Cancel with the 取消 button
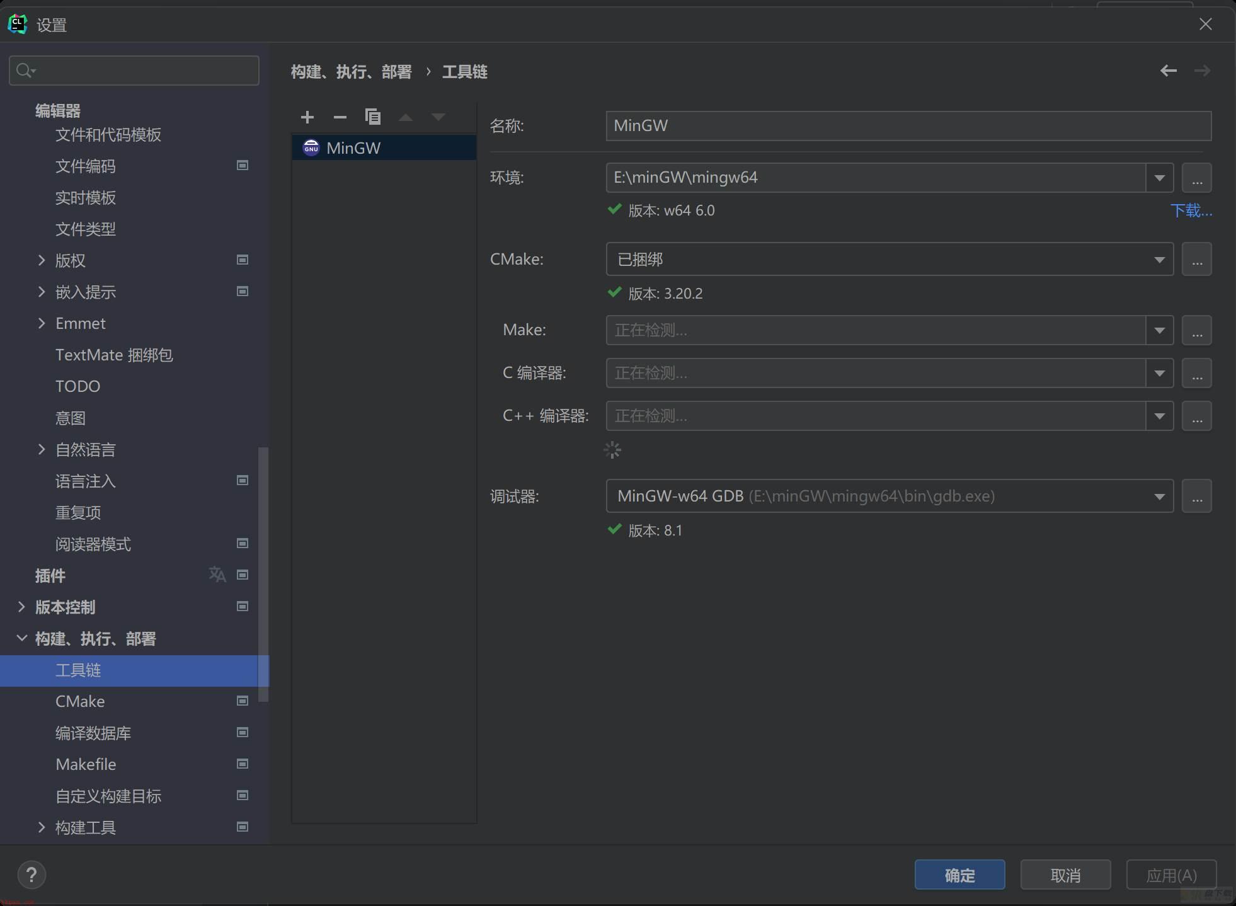Image resolution: width=1236 pixels, height=906 pixels. coord(1065,874)
